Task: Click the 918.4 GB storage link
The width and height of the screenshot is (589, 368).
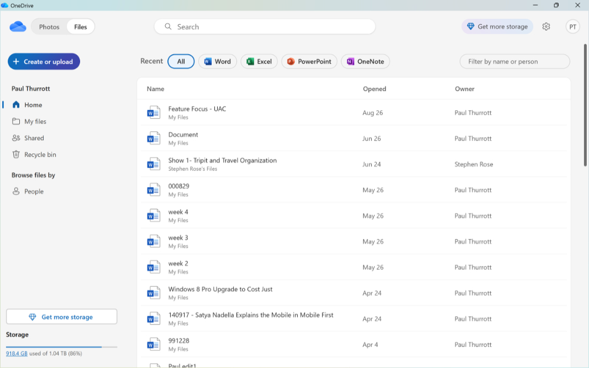Action: [17, 353]
